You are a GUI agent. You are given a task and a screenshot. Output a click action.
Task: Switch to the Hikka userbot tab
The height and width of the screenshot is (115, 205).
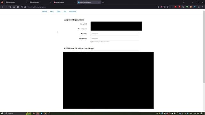[64, 2]
